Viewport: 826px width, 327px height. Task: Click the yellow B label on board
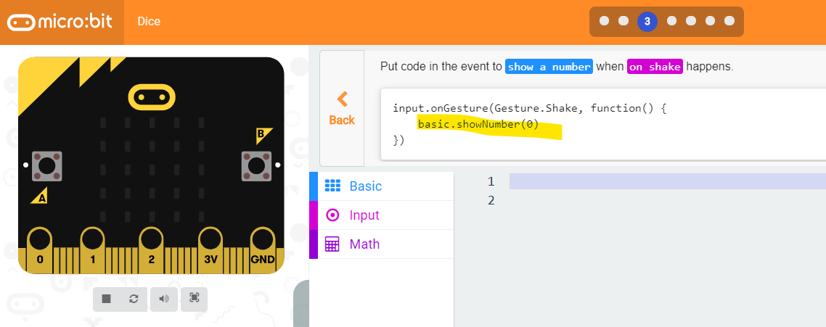point(263,136)
